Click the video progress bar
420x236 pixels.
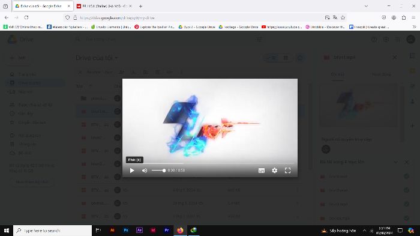click(x=210, y=163)
